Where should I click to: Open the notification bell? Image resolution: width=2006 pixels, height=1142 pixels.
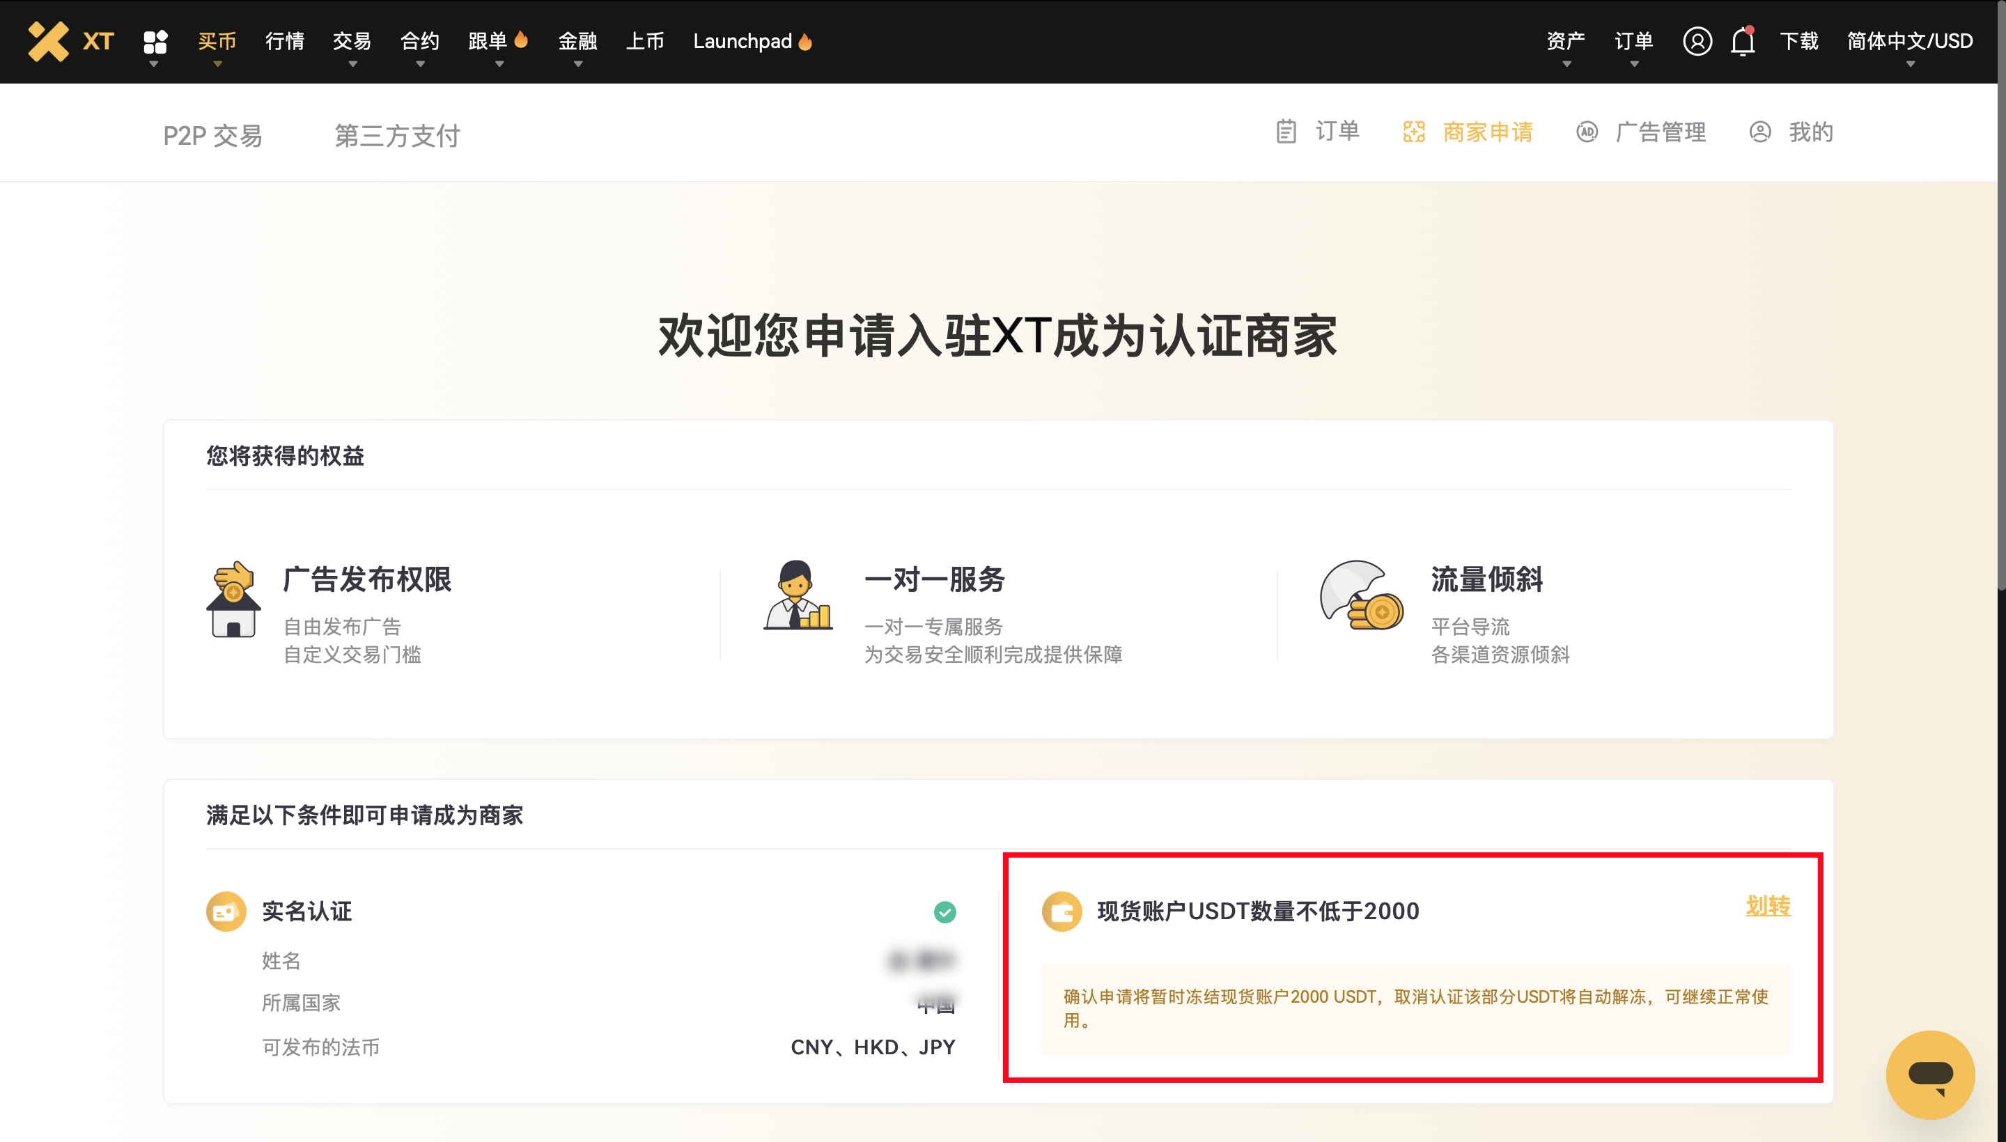(x=1743, y=41)
